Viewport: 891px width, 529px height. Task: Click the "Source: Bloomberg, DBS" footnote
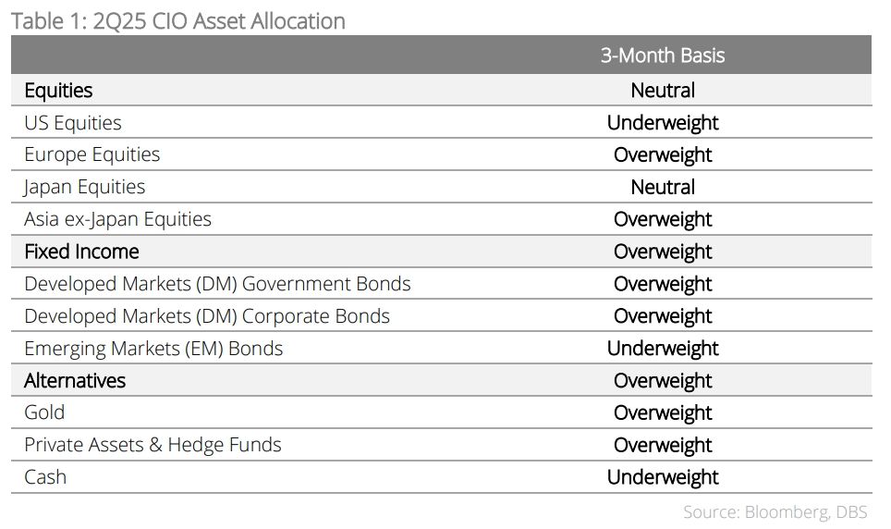pos(775,511)
